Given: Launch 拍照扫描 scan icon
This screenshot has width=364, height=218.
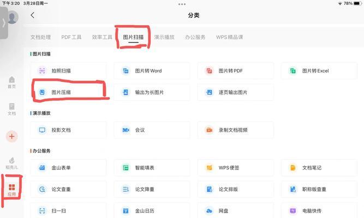Looking at the screenshot, I should pyautogui.click(x=42, y=70).
